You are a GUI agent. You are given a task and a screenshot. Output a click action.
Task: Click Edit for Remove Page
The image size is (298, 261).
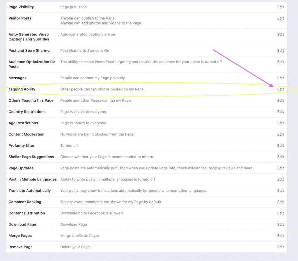(x=280, y=247)
